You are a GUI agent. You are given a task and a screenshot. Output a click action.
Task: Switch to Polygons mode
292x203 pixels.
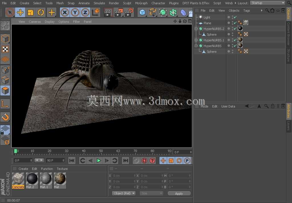point(5,91)
